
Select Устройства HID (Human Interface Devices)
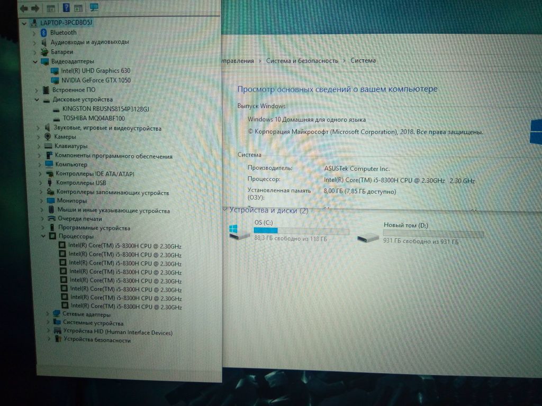(x=118, y=332)
